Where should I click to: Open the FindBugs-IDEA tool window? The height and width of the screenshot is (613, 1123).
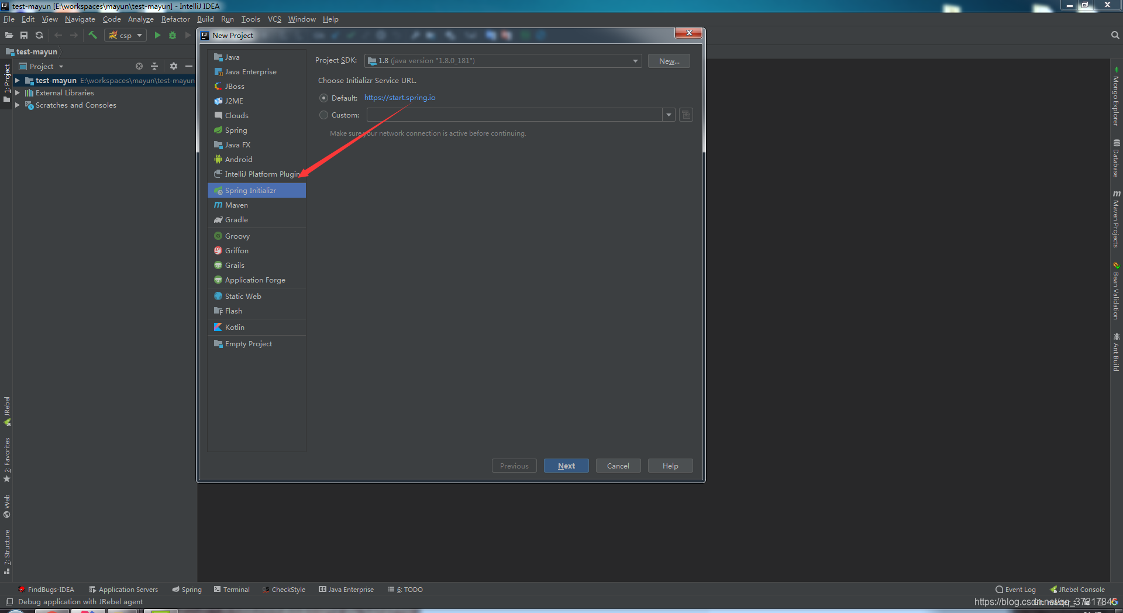(46, 590)
